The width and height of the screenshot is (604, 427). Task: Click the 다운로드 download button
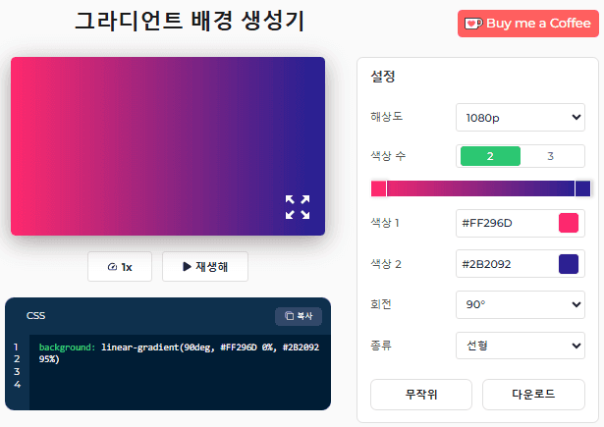click(533, 395)
